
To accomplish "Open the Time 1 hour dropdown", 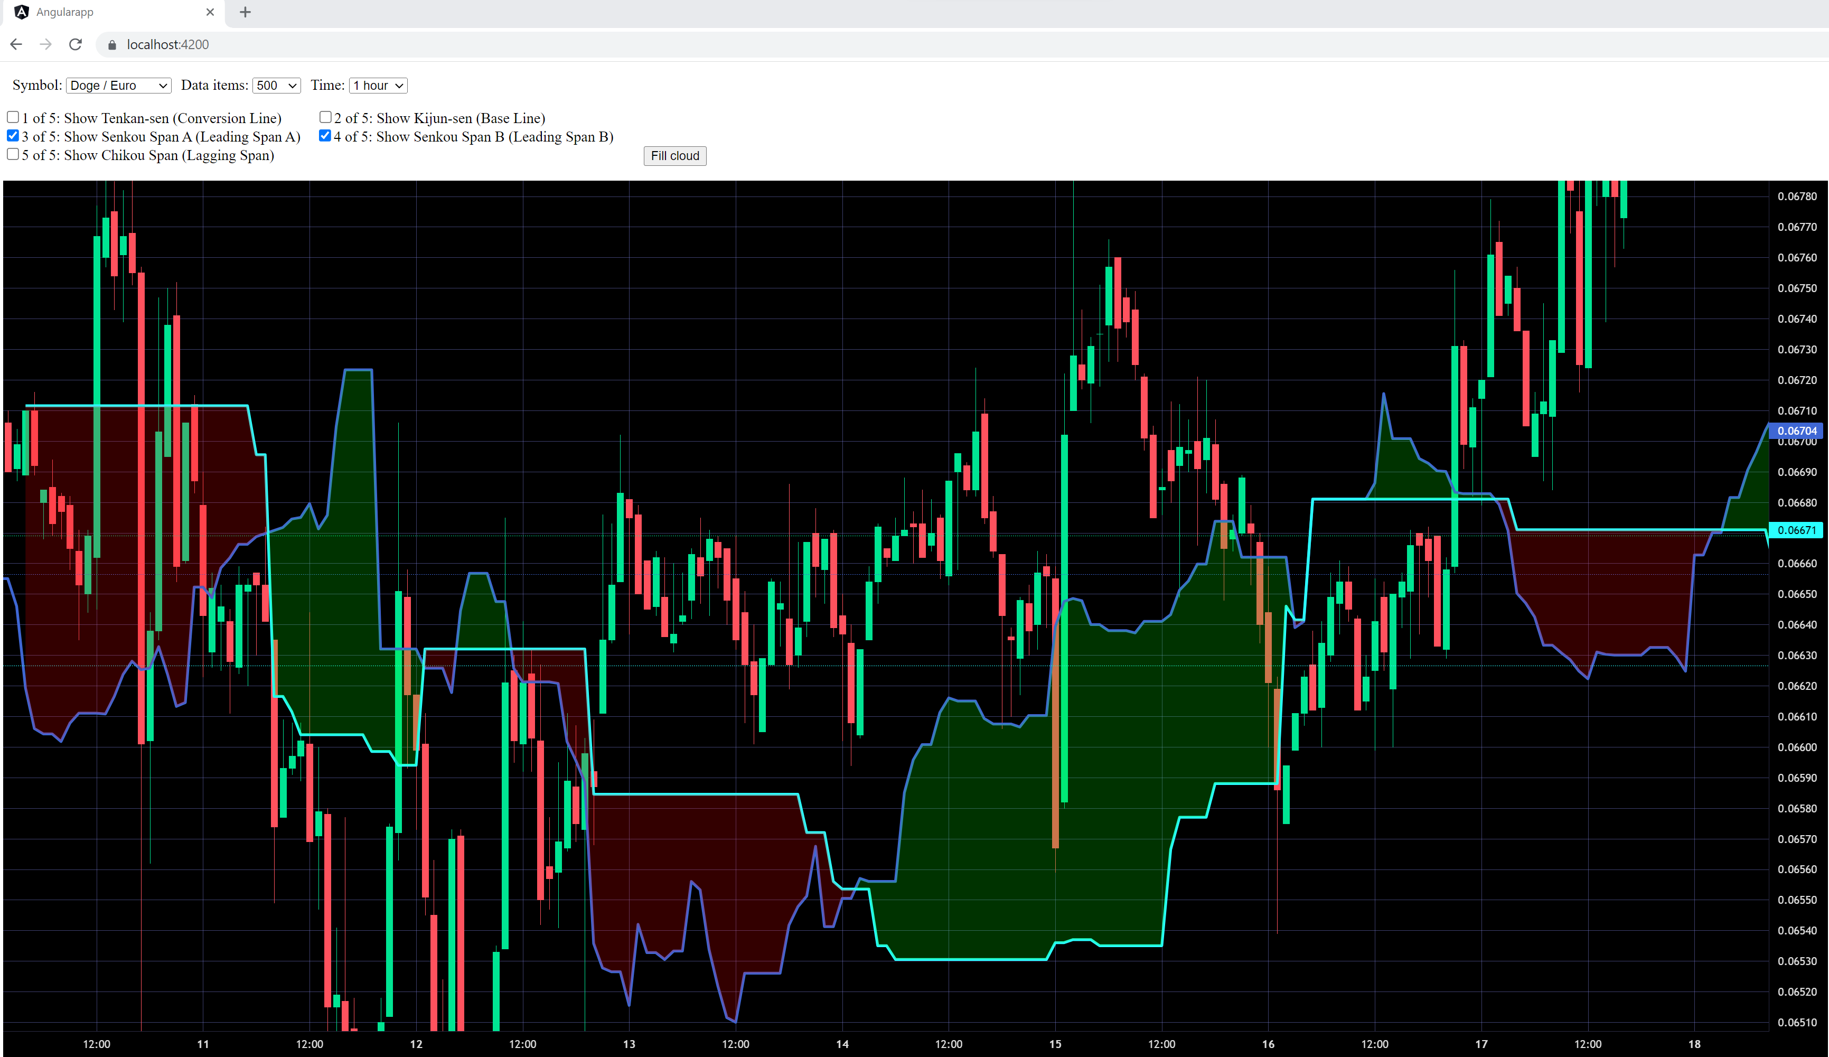I will pos(378,86).
